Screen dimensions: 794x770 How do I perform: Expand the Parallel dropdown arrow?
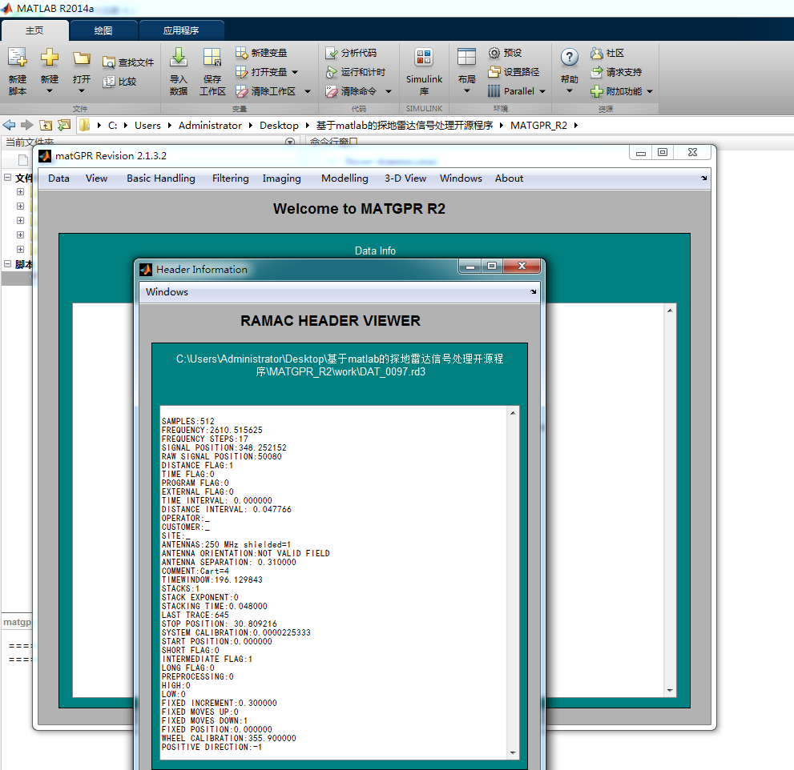(542, 91)
